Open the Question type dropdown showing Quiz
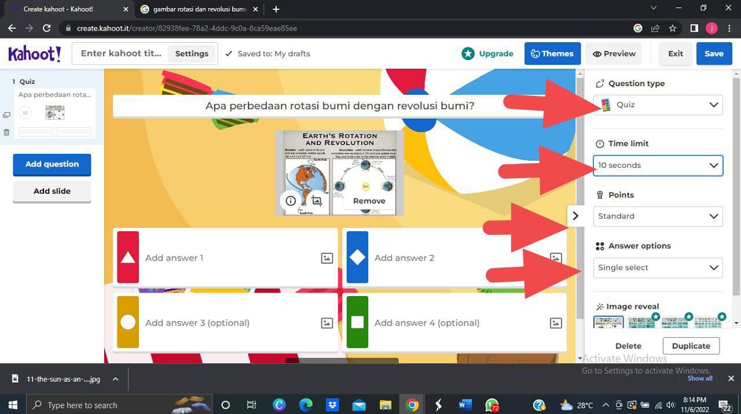 (658, 105)
